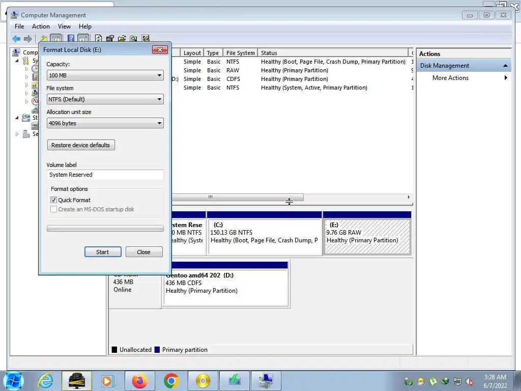Viewport: 521px width, 391px height.
Task: Open Help via the blue question mark icon
Action: tap(71, 39)
